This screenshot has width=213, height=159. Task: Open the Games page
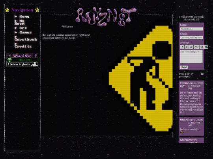[x=23, y=32]
